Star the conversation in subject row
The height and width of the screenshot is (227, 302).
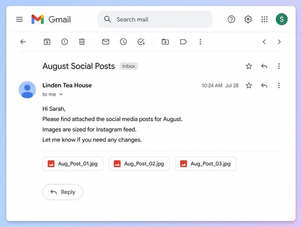[249, 66]
